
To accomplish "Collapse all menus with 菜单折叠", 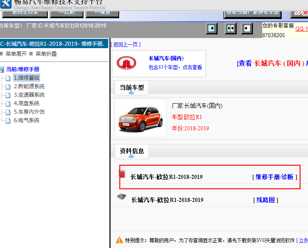I will pos(46,54).
